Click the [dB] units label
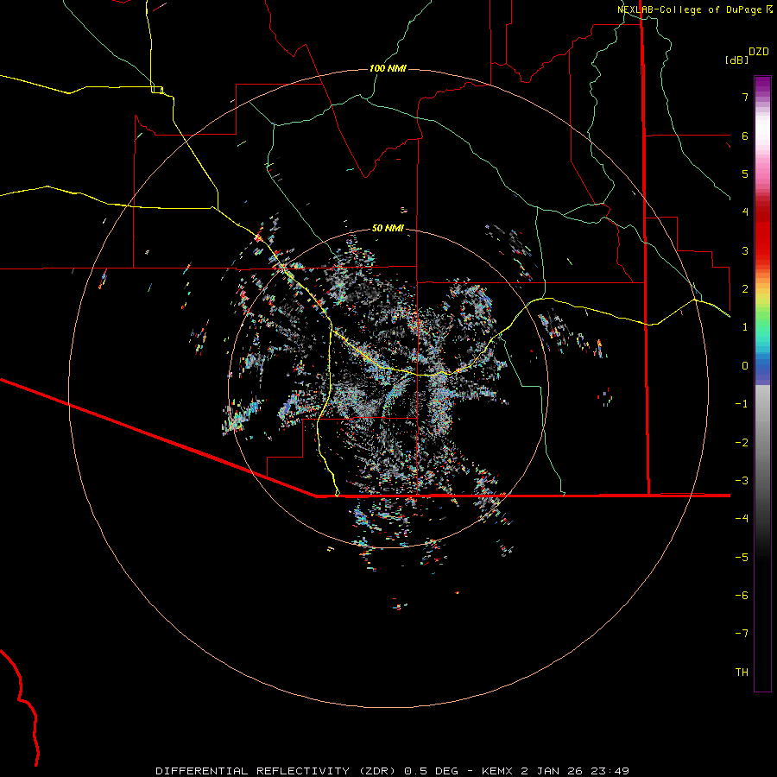The height and width of the screenshot is (777, 777). pyautogui.click(x=736, y=60)
